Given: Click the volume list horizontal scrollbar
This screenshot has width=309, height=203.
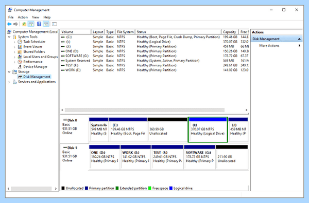Looking at the screenshot, I should (145, 110).
